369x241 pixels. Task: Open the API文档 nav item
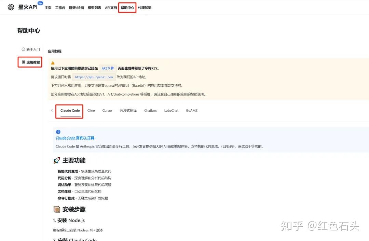pos(111,8)
